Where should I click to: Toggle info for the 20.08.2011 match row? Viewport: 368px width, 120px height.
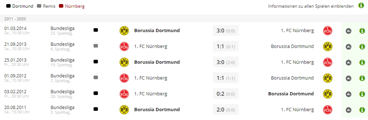point(362,110)
